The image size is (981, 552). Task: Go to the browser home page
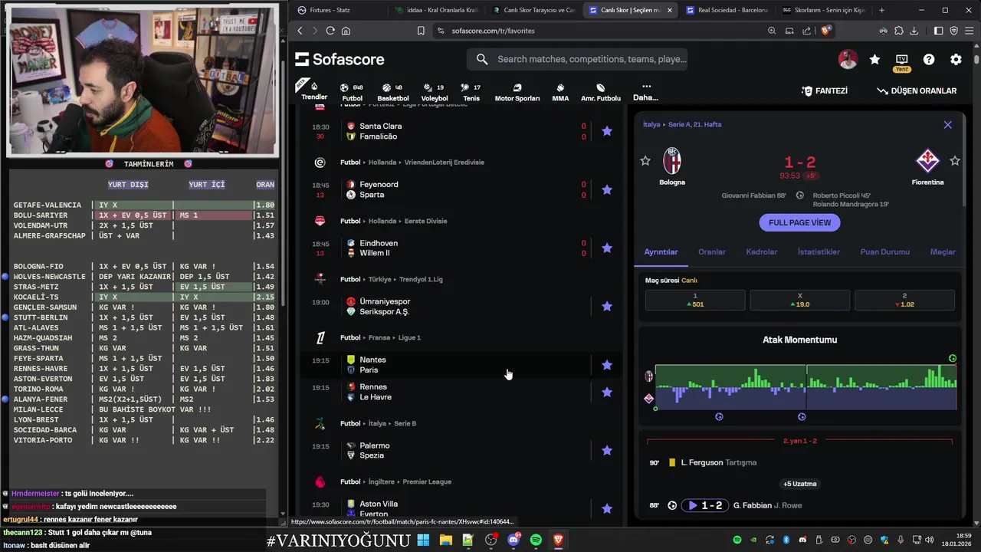click(x=346, y=31)
